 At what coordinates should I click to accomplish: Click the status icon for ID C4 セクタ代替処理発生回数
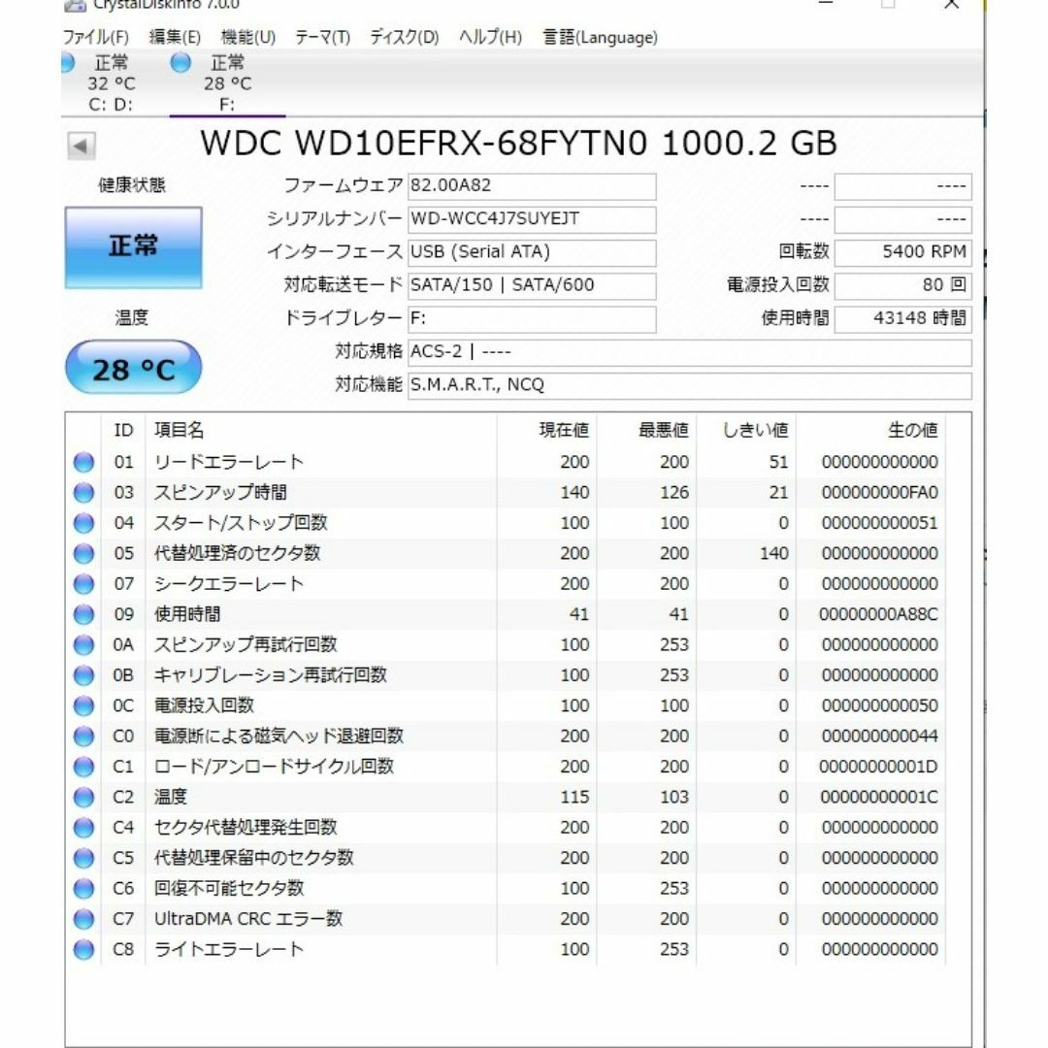pyautogui.click(x=83, y=828)
